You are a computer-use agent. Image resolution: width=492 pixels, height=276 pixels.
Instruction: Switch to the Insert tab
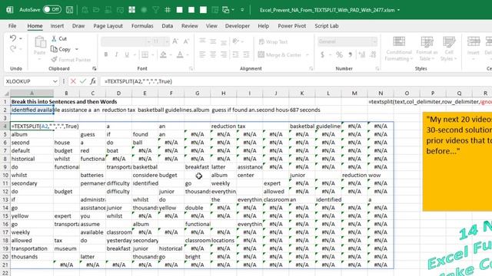(x=57, y=26)
